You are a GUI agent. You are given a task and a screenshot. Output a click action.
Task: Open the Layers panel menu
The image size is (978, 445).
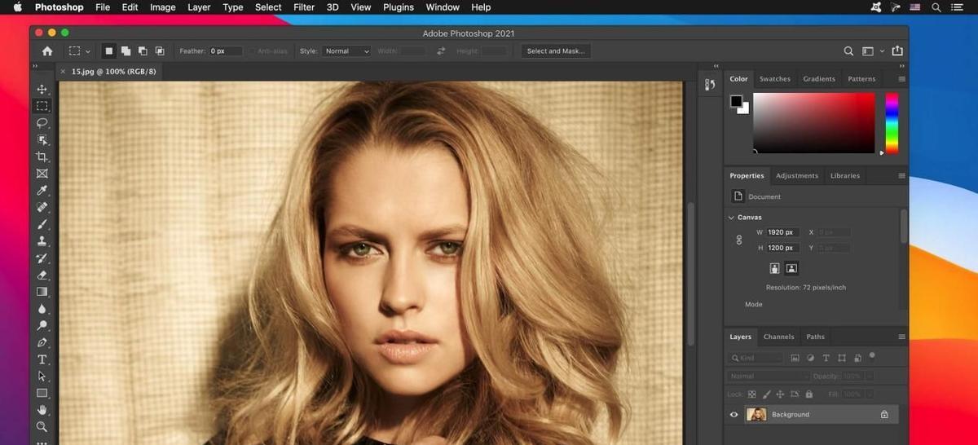[x=901, y=337]
